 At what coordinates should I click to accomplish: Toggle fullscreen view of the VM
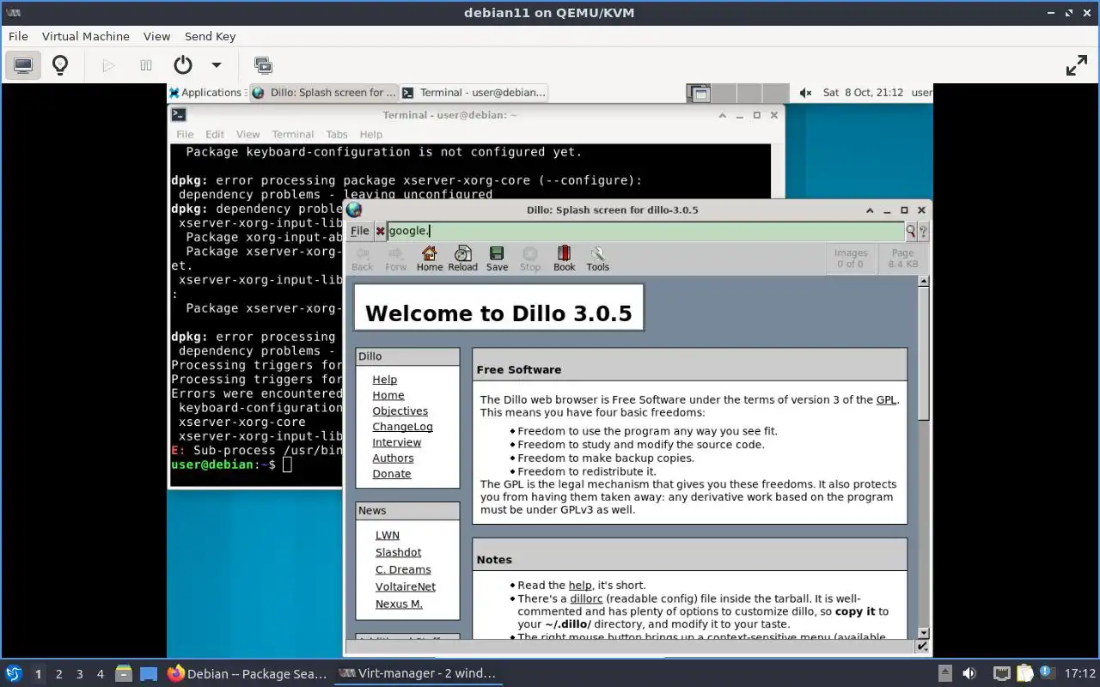pyautogui.click(x=1077, y=65)
